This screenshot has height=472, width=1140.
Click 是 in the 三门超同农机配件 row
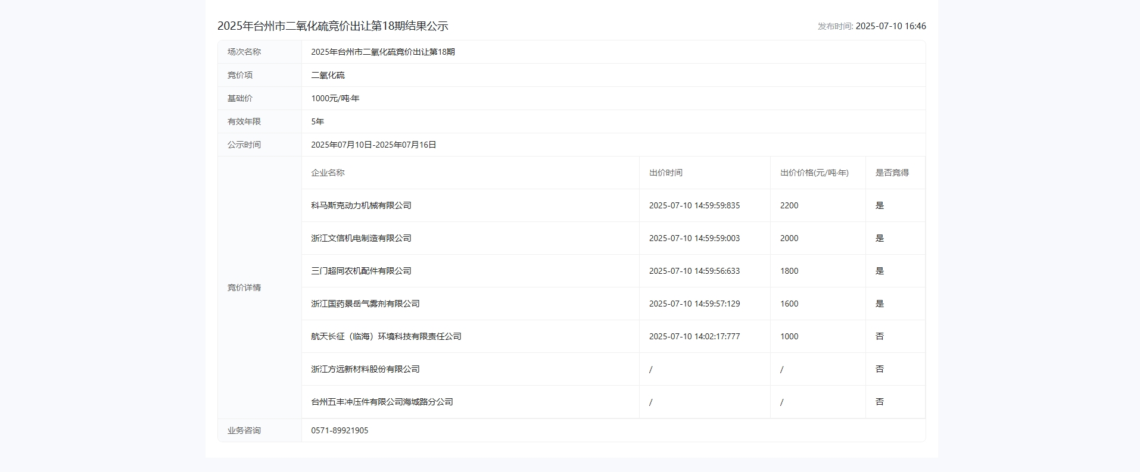click(880, 271)
